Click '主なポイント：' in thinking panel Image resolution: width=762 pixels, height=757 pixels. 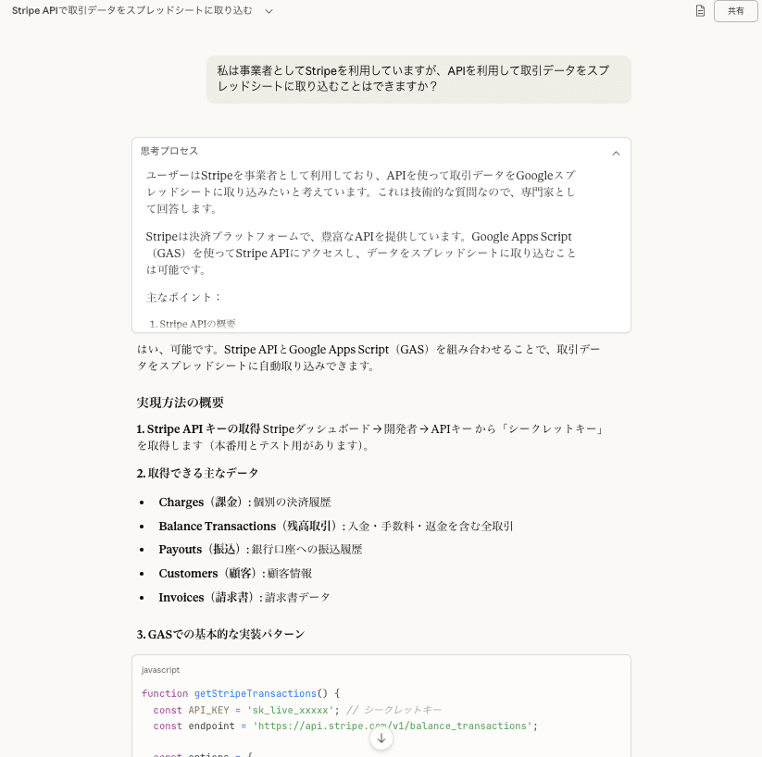coord(183,297)
